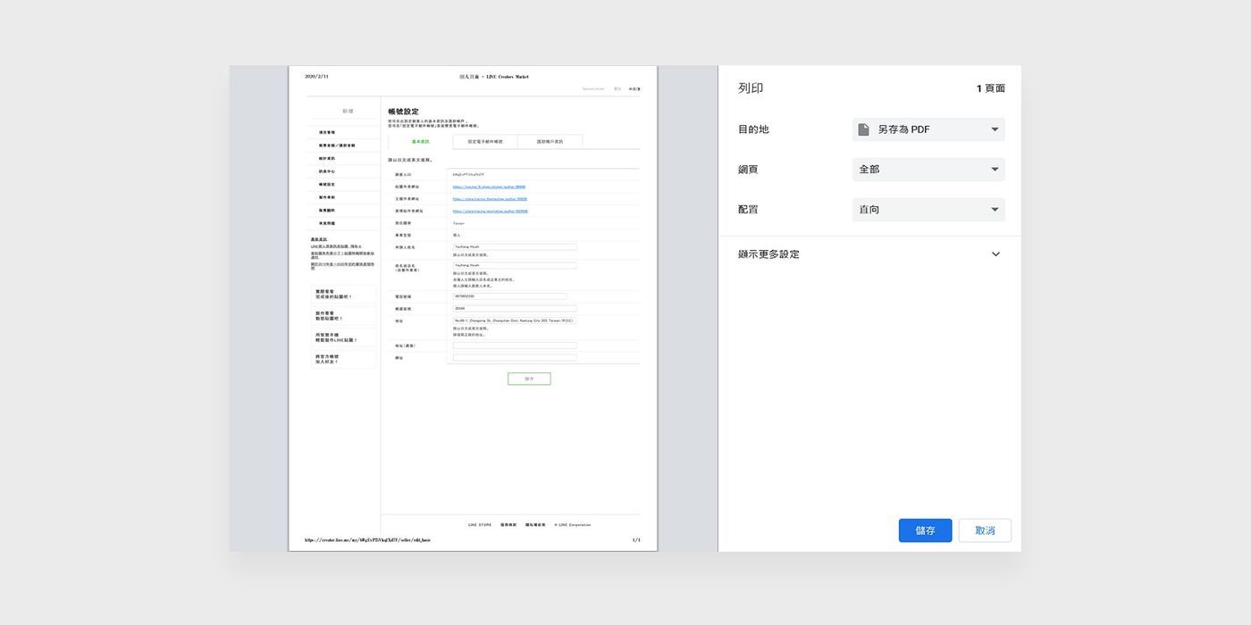The height and width of the screenshot is (625, 1251).
Task: Click the green-outlined save button in preview
Action: pos(529,379)
